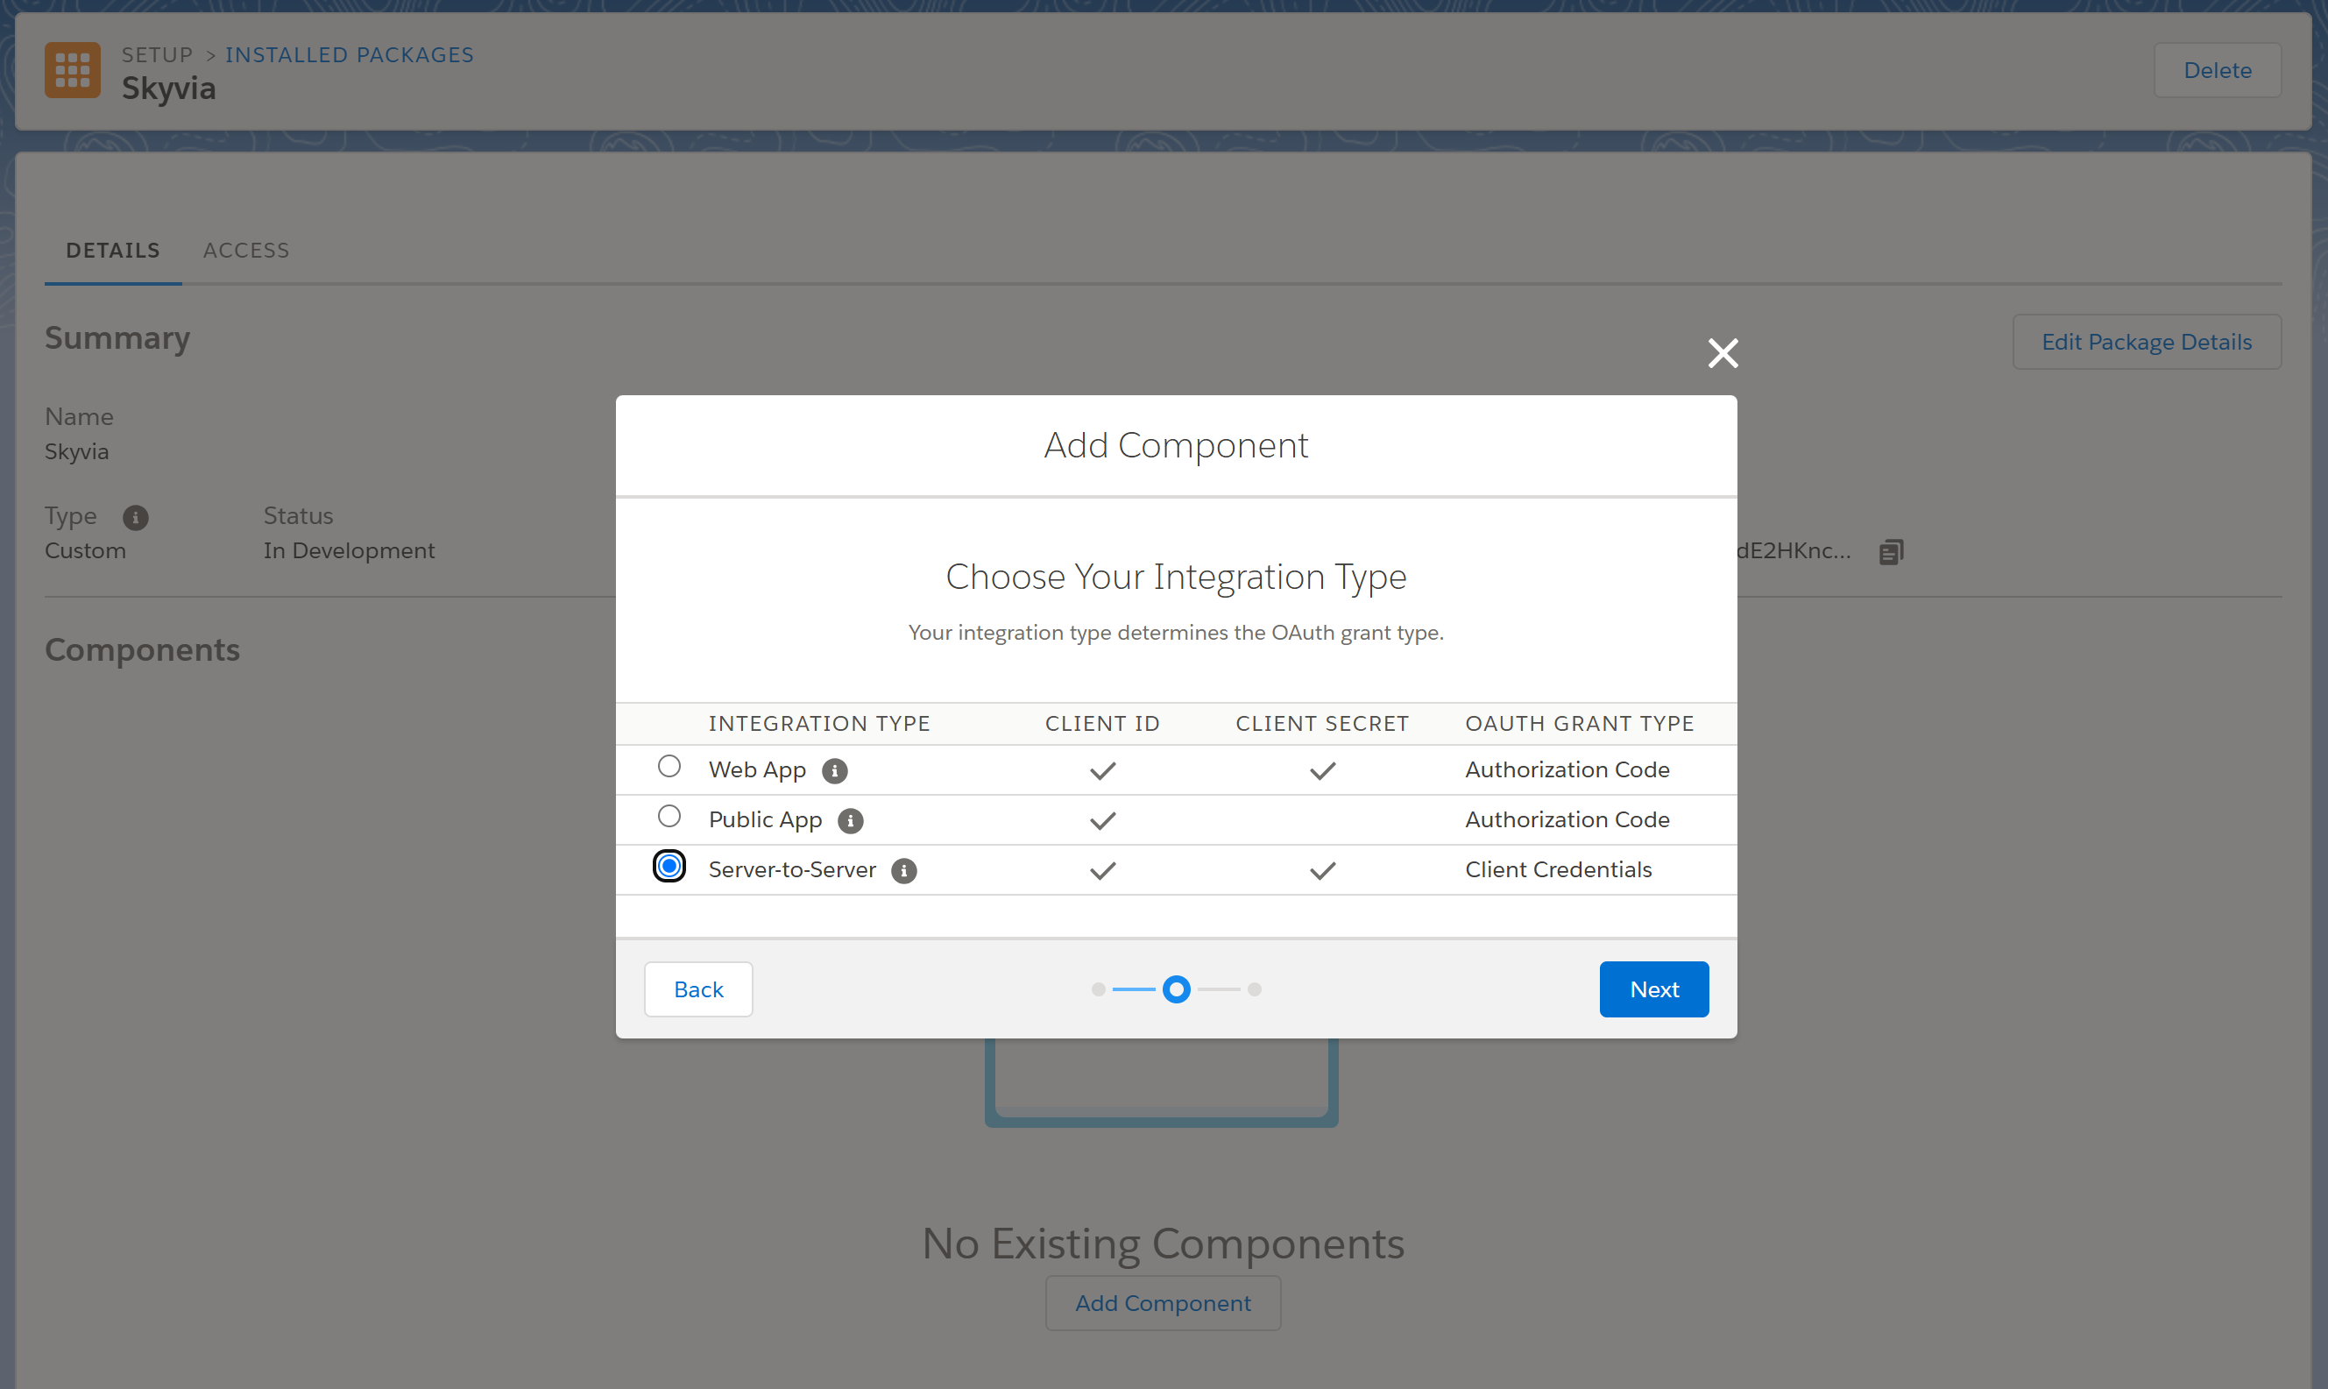The image size is (2328, 1389).
Task: Click Server-to-Server Client Secret checkmark
Action: point(1322,871)
